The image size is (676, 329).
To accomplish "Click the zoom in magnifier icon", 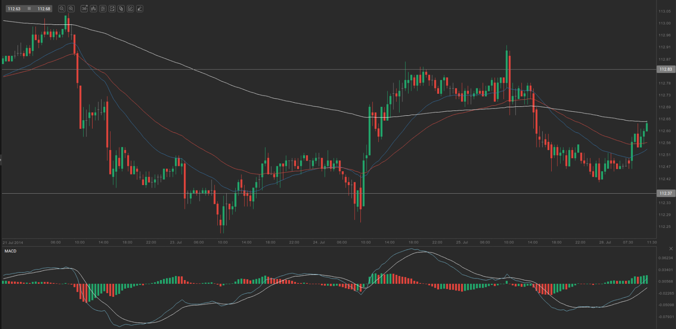I will pyautogui.click(x=71, y=9).
